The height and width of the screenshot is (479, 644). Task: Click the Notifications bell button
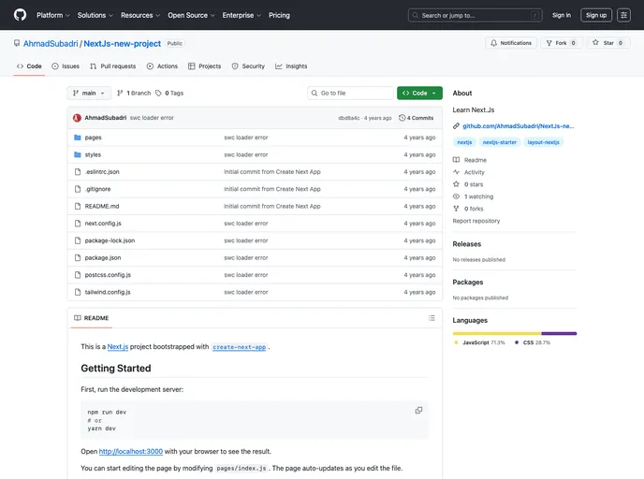coord(510,43)
